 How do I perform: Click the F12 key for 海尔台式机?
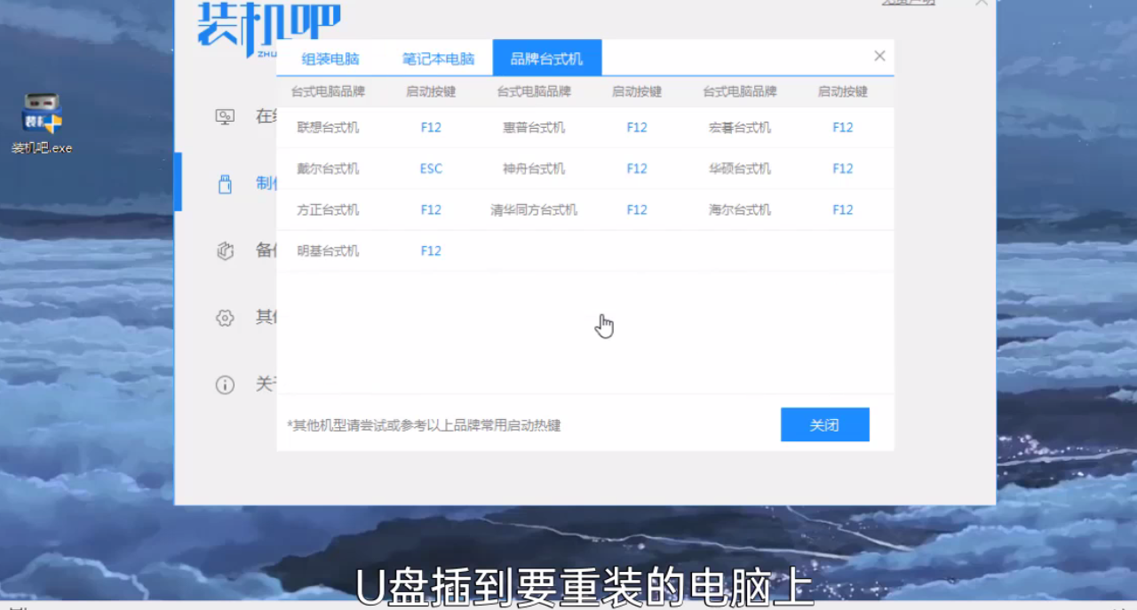point(843,210)
